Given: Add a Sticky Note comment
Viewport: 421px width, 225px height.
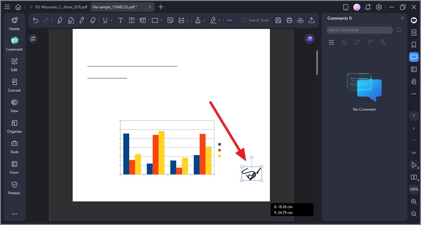Looking at the screenshot, I should pyautogui.click(x=170, y=20).
